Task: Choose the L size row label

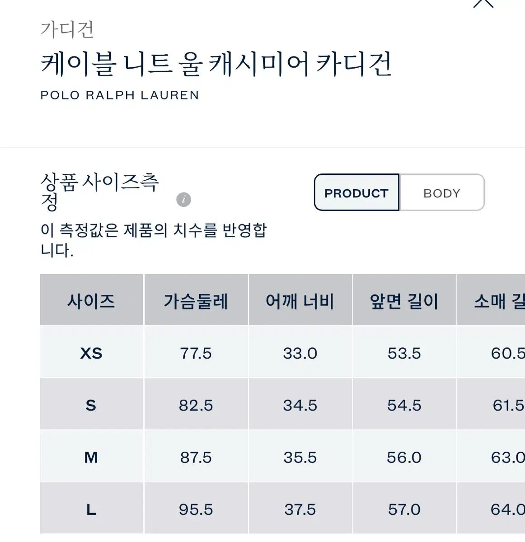Action: click(91, 509)
